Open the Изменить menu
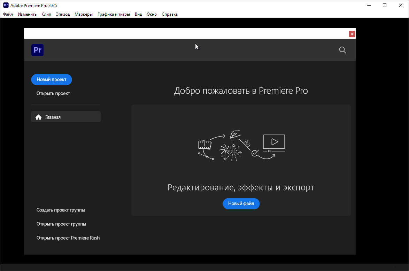Viewport: 409px width, 271px height. tap(27, 14)
